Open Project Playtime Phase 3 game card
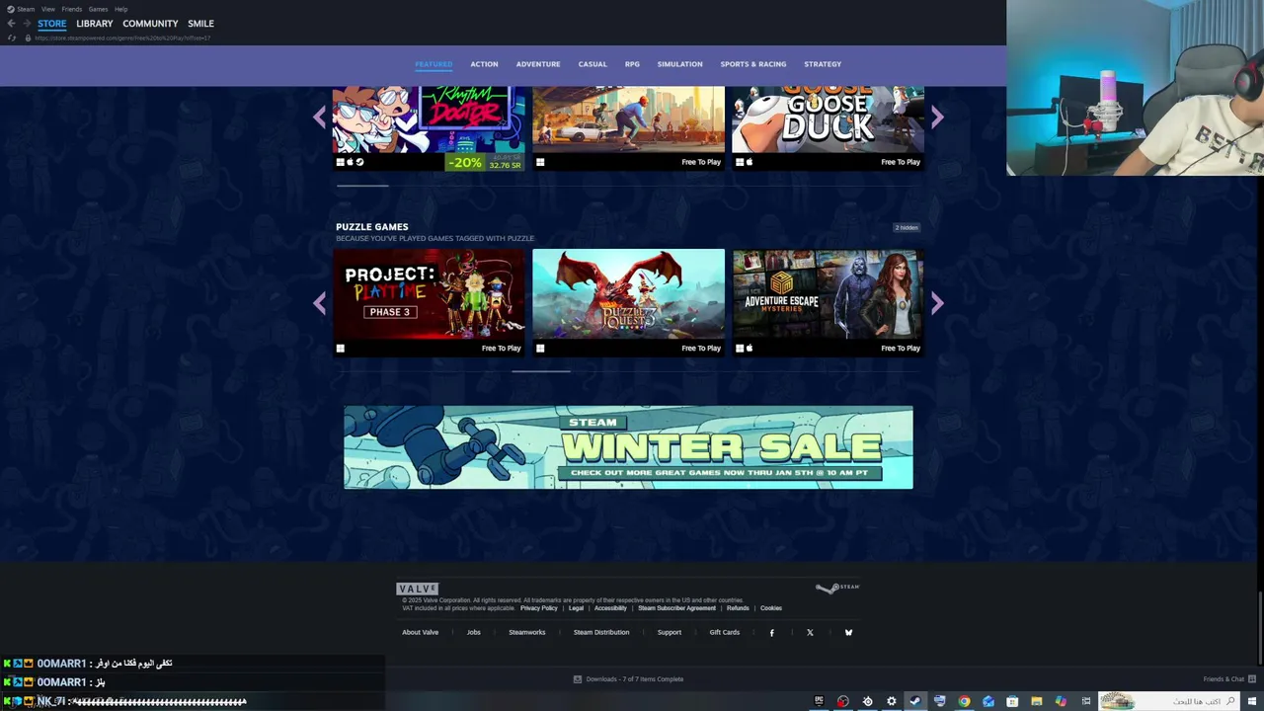 [429, 302]
